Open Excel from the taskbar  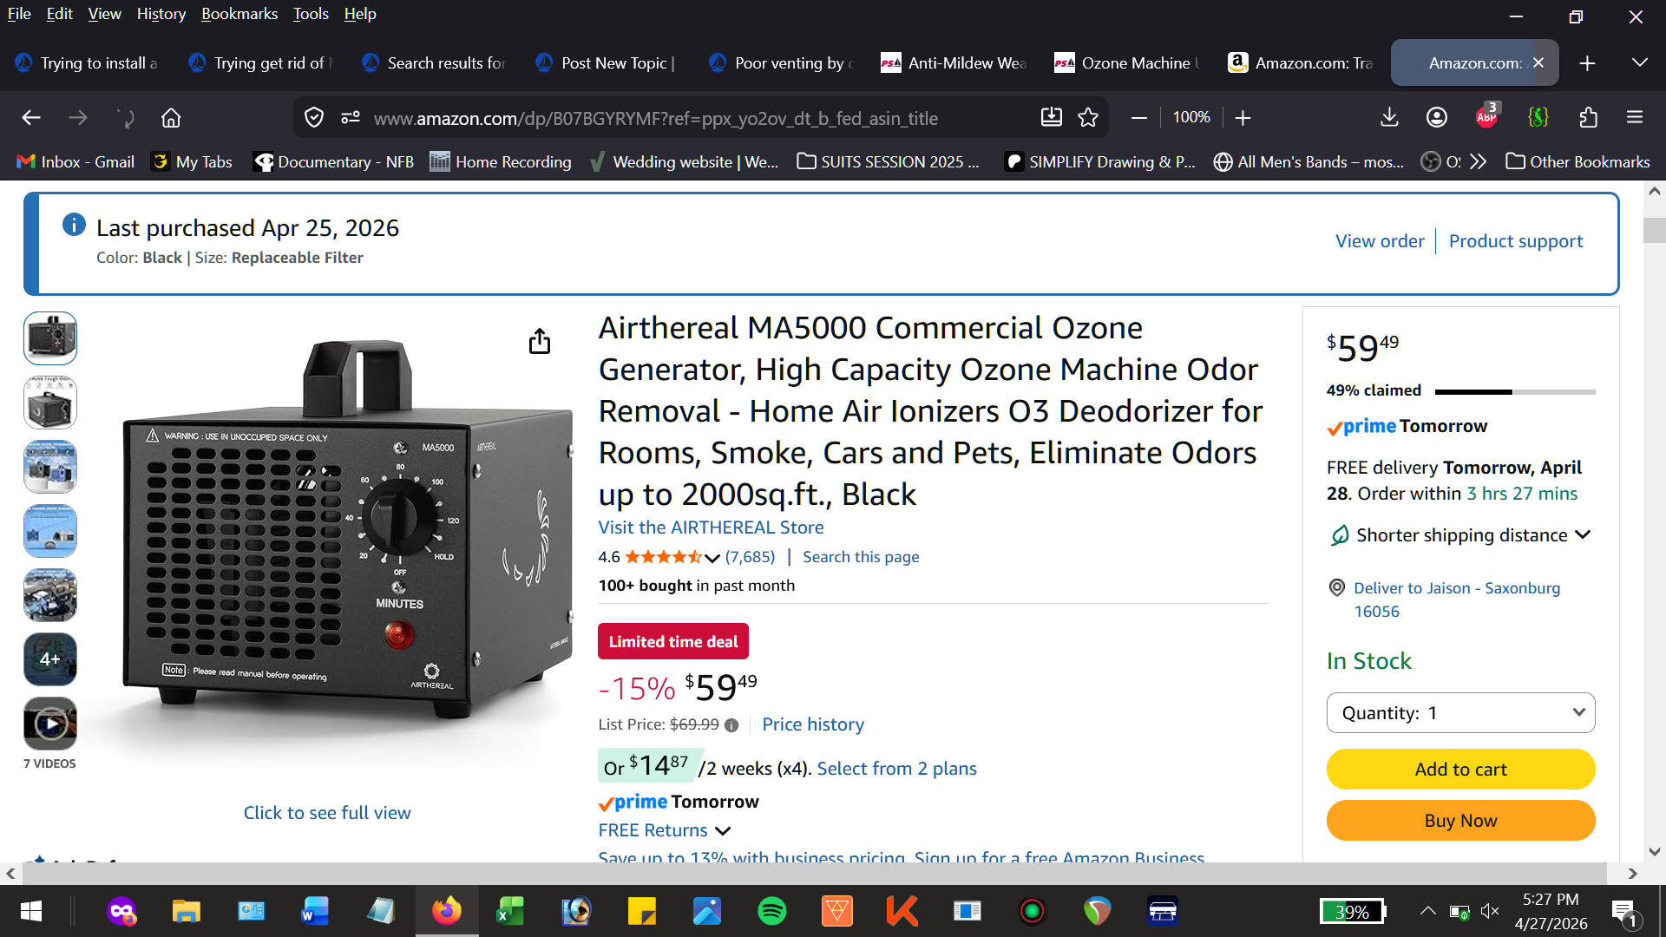(x=511, y=911)
